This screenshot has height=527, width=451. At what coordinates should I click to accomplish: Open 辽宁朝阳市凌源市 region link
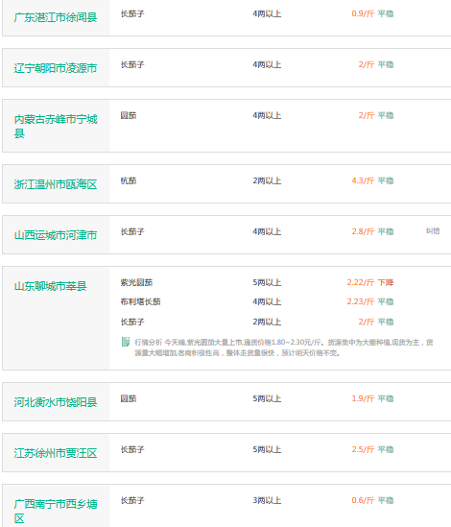56,68
